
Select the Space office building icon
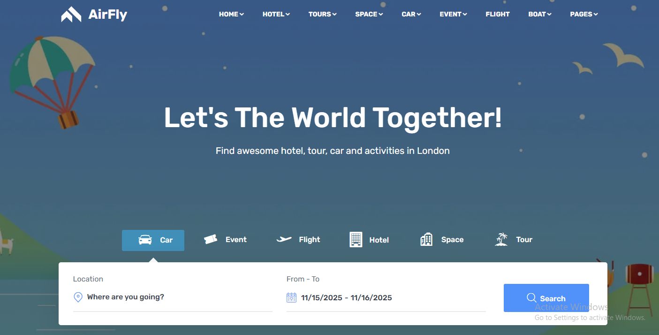point(426,239)
